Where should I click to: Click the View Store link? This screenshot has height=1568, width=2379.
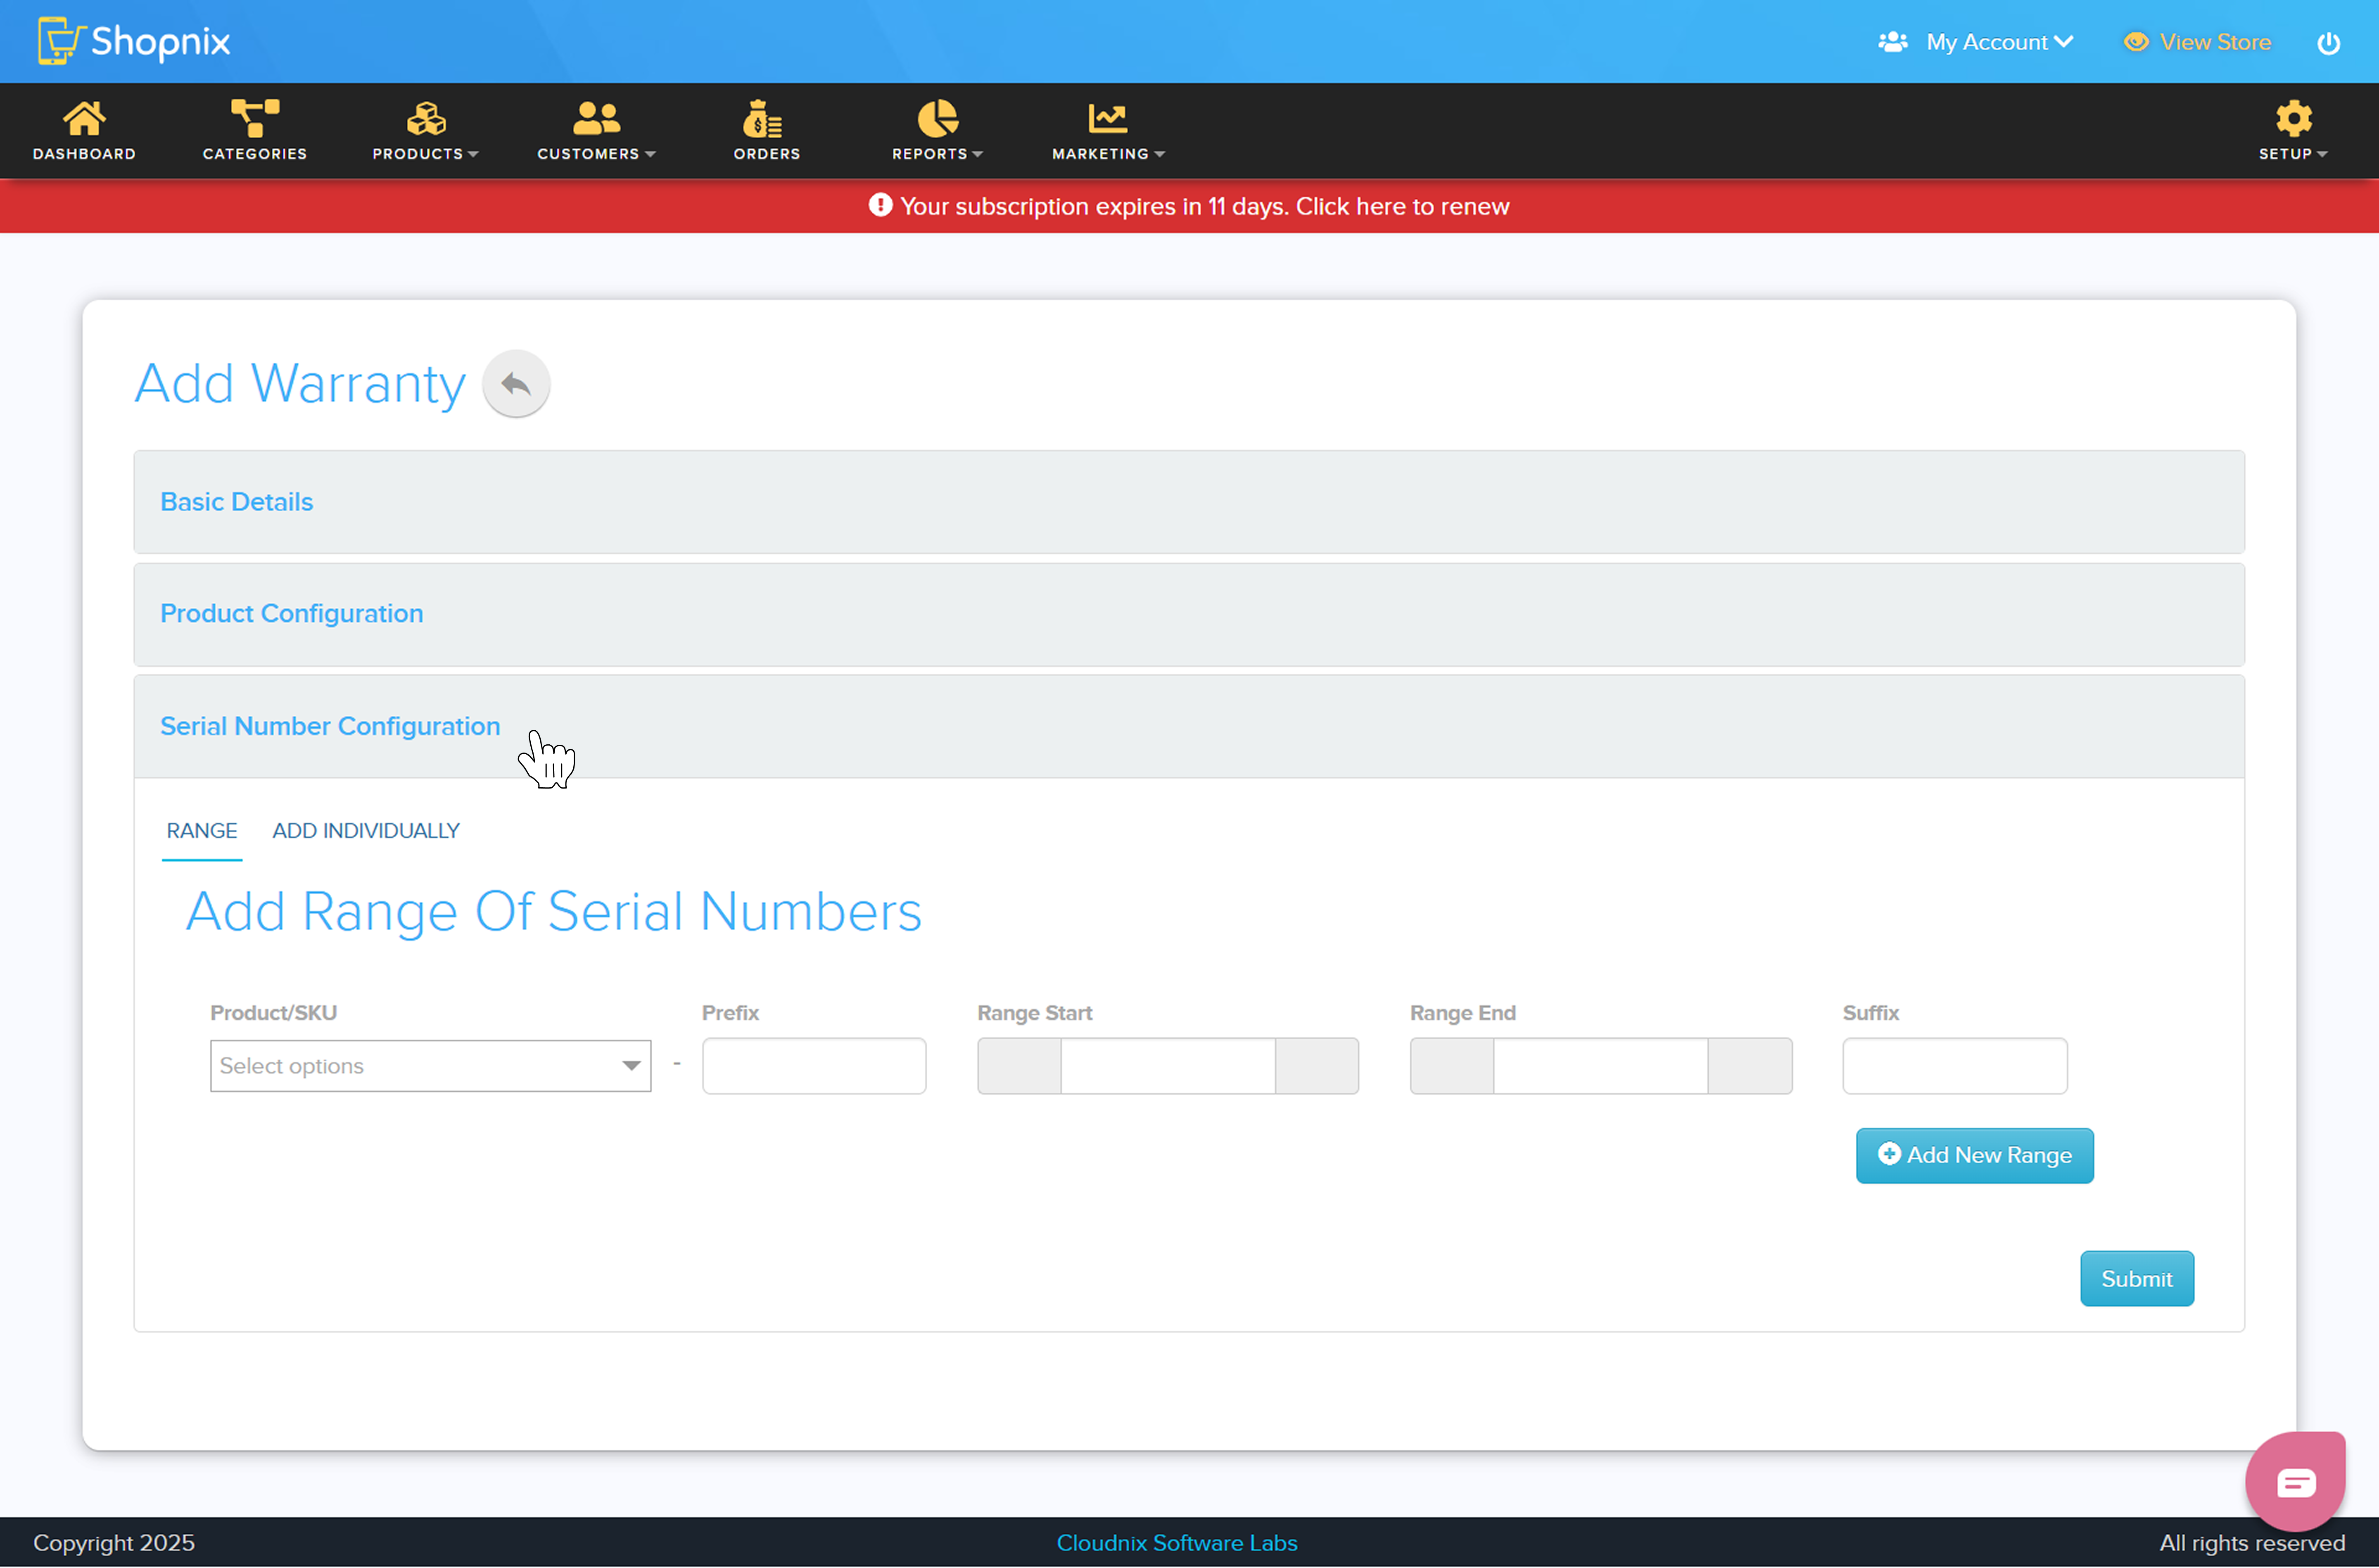pos(2214,42)
